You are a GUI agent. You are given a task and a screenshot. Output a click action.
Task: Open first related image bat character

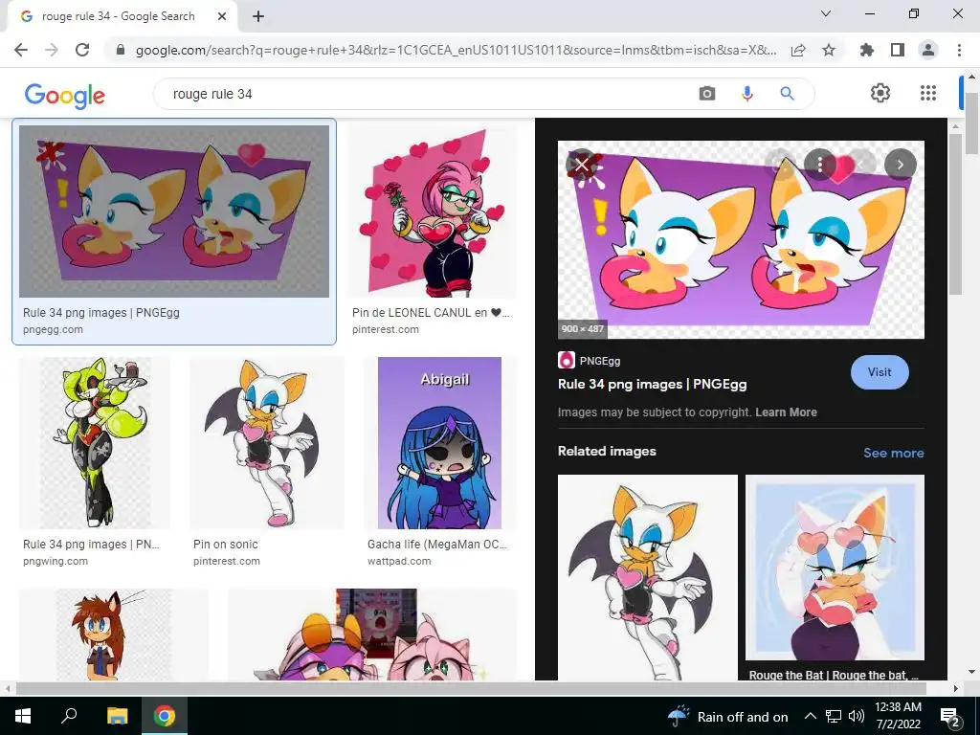[648, 577]
